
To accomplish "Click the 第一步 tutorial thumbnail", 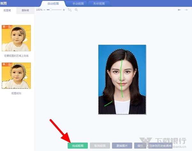I will 16,38.
